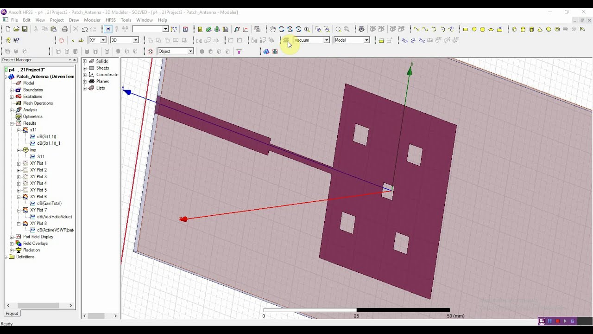Select dB(GainTotal) result trace
This screenshot has width=593, height=334.
click(x=49, y=203)
